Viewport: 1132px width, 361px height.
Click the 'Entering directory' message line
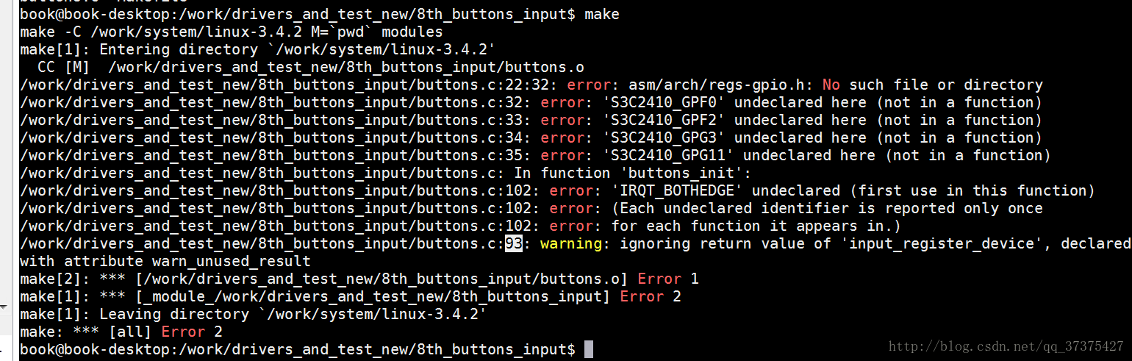[x=257, y=49]
